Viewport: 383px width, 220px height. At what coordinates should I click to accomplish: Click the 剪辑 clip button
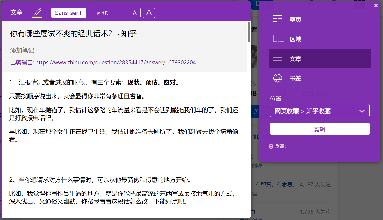320,129
